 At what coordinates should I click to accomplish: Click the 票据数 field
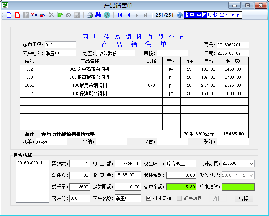(x=80, y=164)
